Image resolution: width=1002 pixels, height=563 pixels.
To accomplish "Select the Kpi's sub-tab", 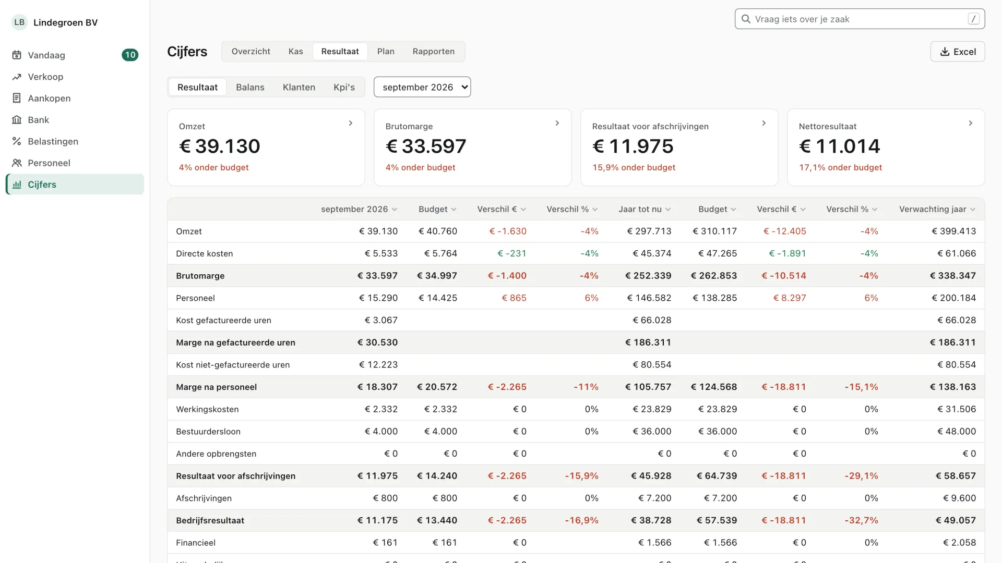I will 344,87.
